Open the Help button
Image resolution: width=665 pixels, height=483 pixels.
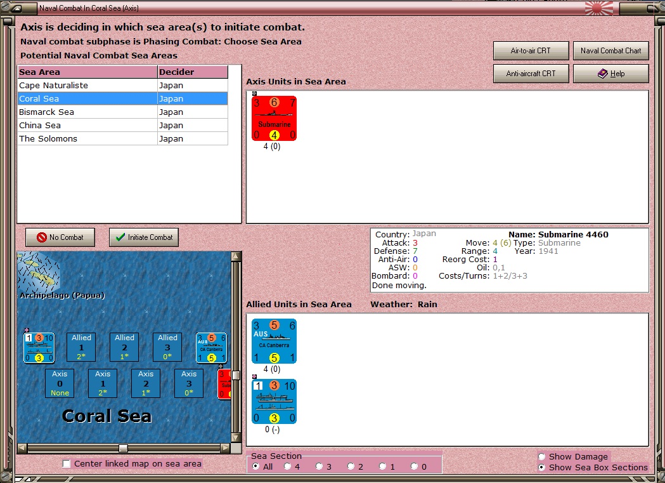point(610,74)
